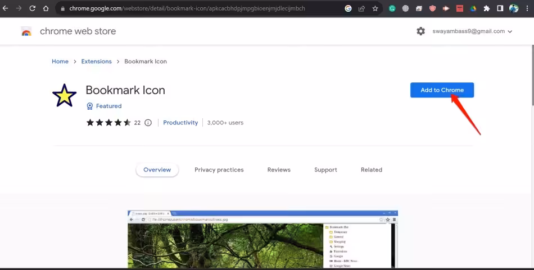Toggle the browser side panel icon
The width and height of the screenshot is (534, 270).
click(x=500, y=8)
